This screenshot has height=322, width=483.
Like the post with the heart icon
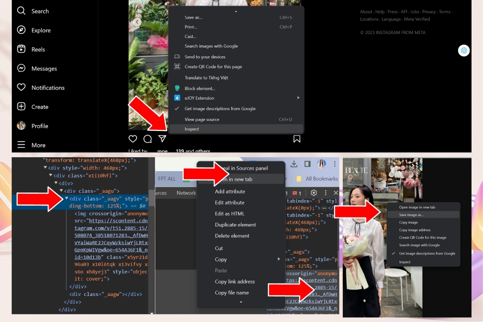coord(133,139)
